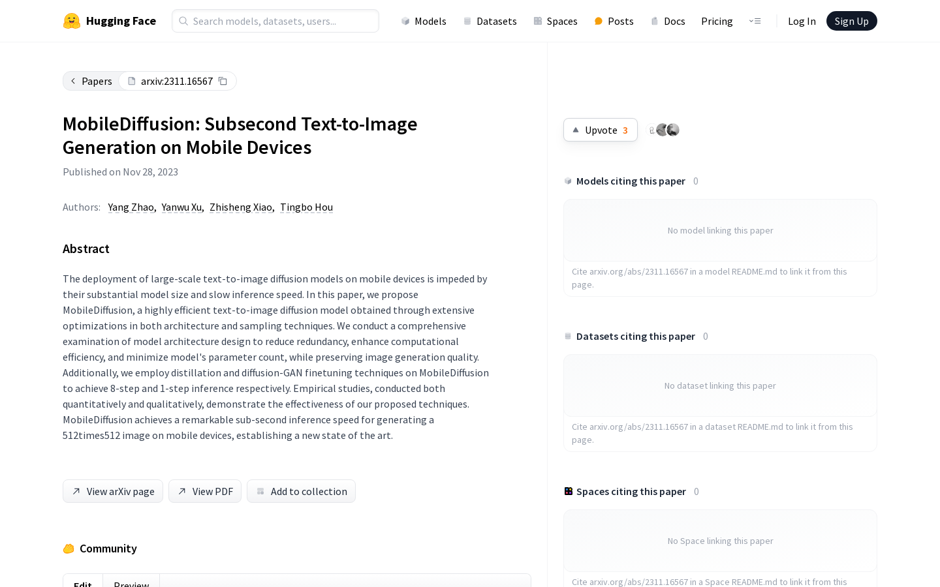940x587 pixels.
Task: Navigate to Datasets
Action: tap(490, 21)
